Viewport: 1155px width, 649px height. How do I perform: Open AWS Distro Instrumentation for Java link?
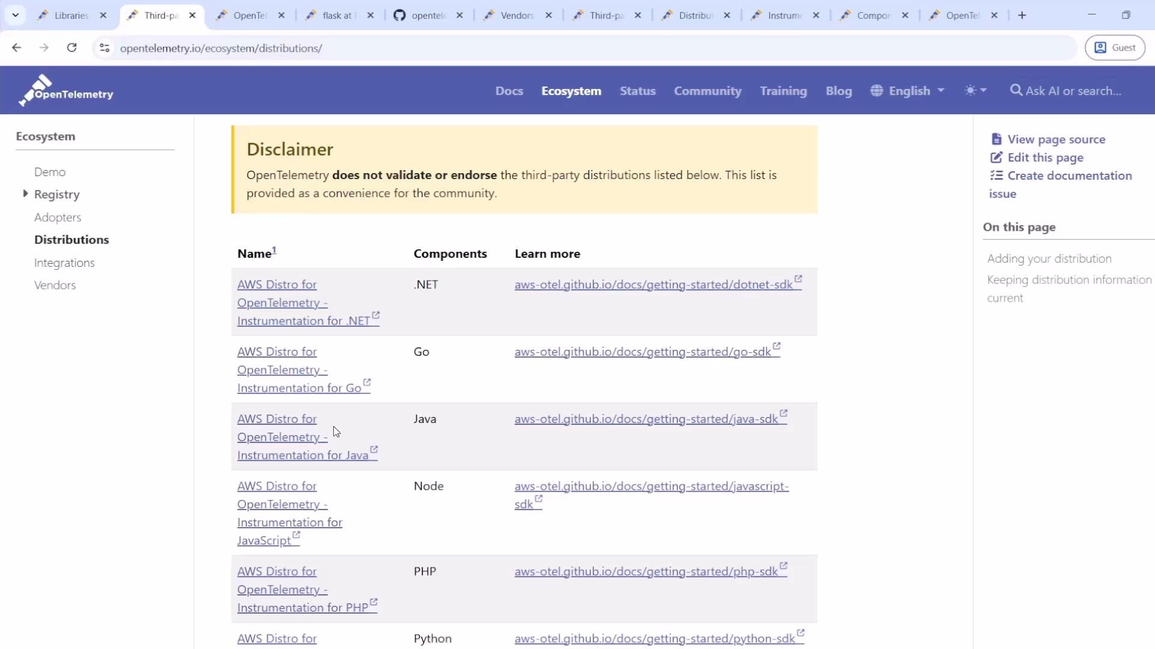click(307, 437)
